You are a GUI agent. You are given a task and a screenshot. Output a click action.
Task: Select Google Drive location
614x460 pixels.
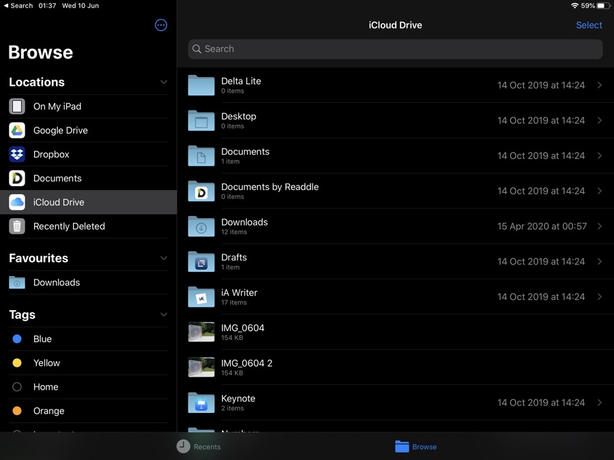[x=89, y=130]
